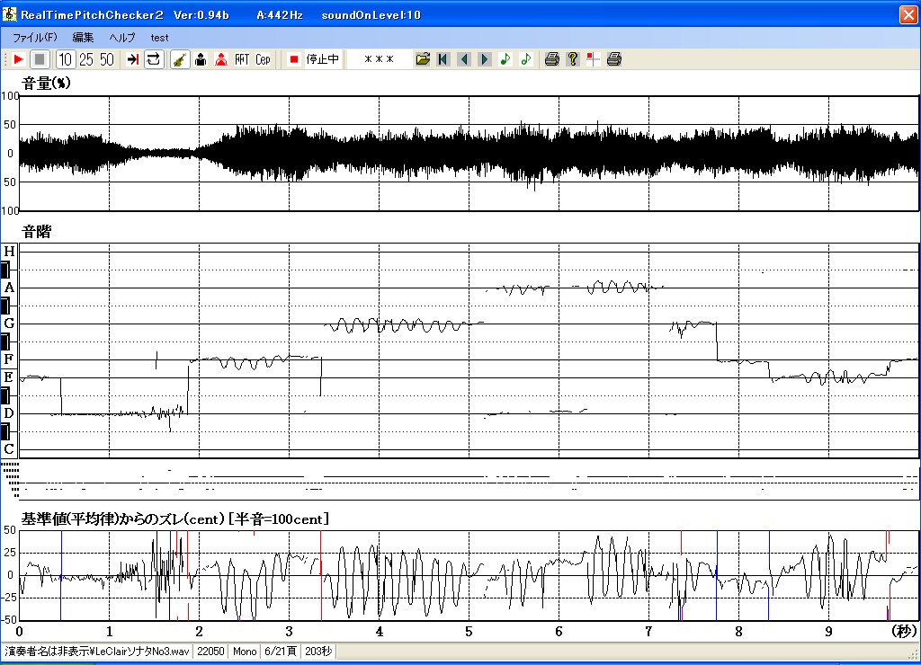The height and width of the screenshot is (665, 921).
Task: Click the Mono status cell
Action: 245,651
